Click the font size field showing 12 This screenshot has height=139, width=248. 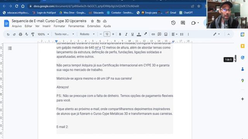point(107,34)
